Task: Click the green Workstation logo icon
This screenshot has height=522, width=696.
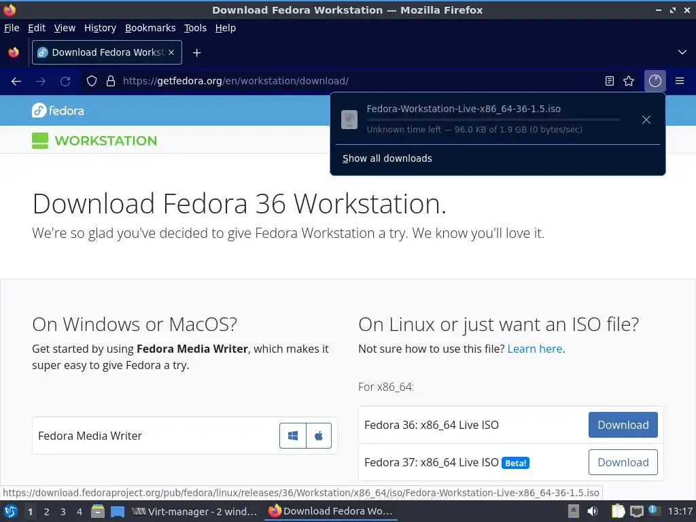Action: 40,141
